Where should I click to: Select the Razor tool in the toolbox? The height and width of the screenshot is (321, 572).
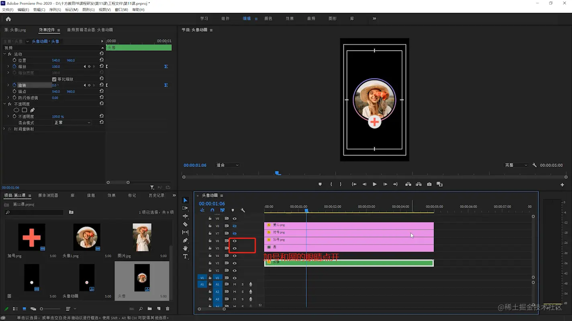185,224
